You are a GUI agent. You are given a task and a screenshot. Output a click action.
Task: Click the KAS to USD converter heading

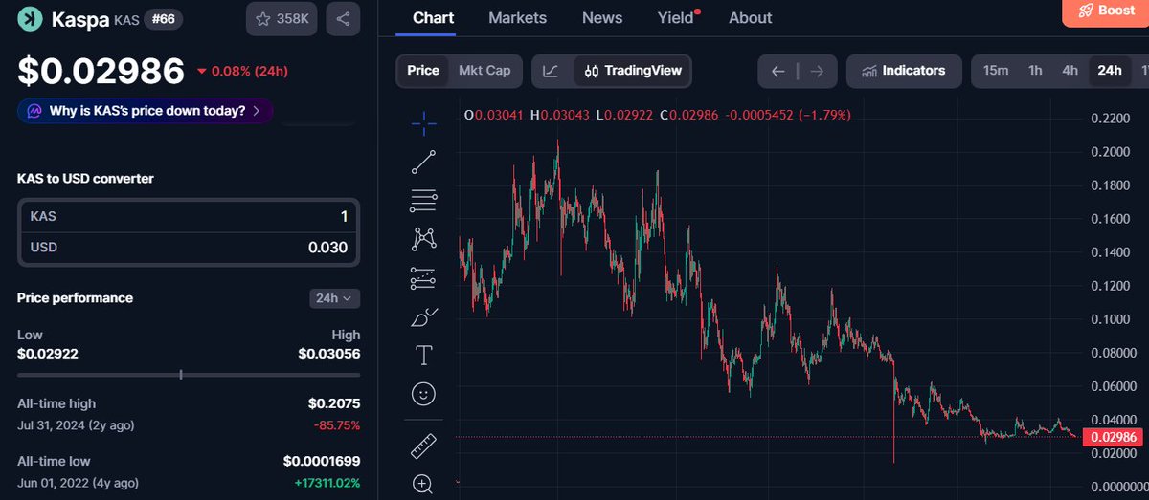85,179
